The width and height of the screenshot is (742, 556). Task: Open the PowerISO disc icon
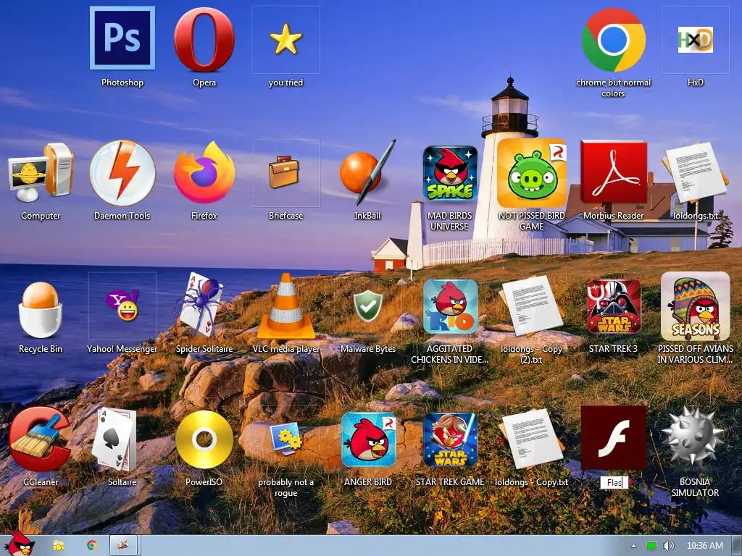pos(204,439)
